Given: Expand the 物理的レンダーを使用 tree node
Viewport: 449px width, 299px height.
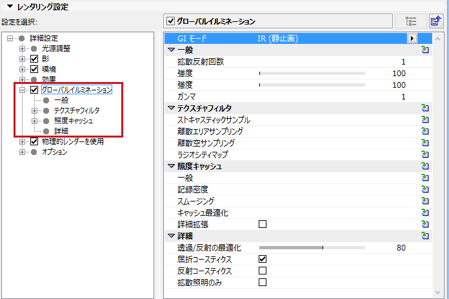Looking at the screenshot, I should point(22,141).
